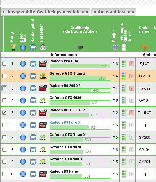Click shopping cart for Geforce GTX Titan X
156x182 pixels.
point(33,137)
